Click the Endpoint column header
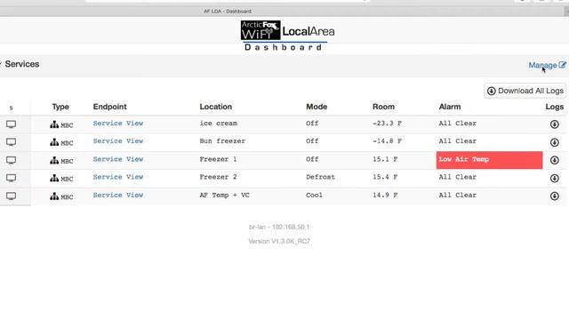 [109, 107]
